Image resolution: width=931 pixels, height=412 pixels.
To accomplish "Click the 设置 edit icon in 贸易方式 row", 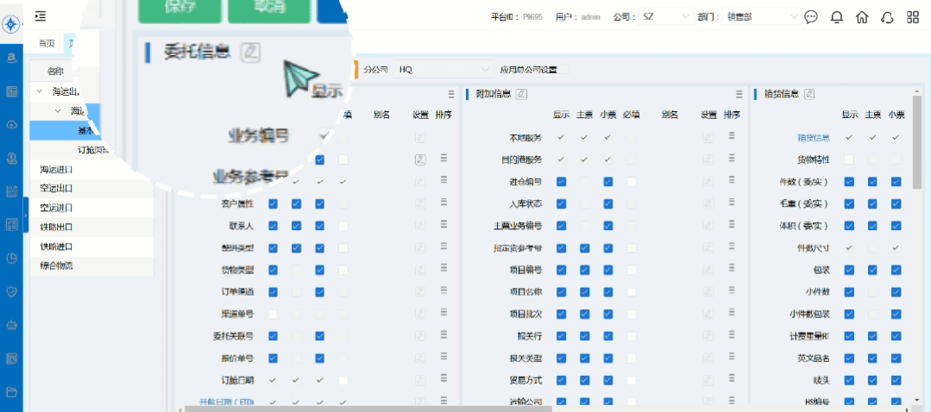I will [708, 380].
